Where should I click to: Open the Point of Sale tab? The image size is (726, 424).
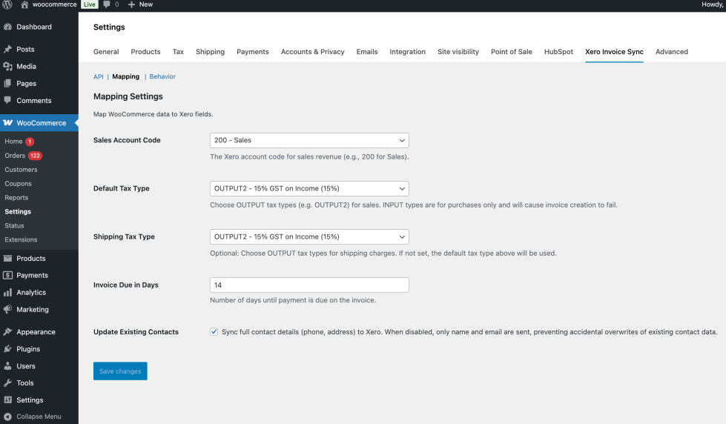click(x=512, y=52)
